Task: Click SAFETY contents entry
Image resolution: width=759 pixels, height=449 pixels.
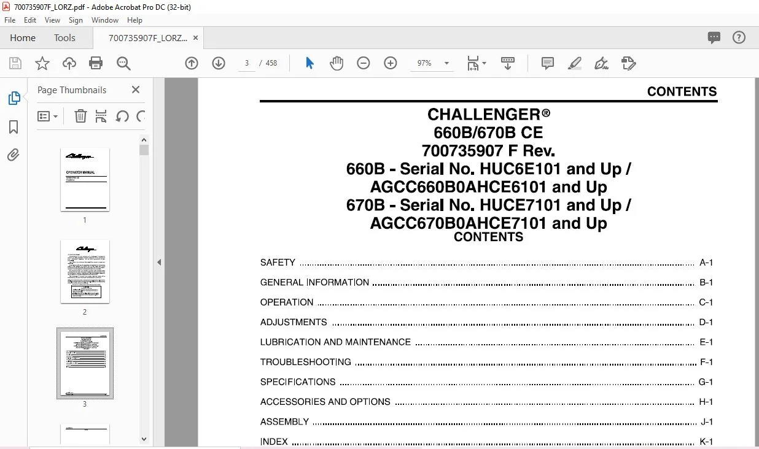Action: tap(486, 263)
